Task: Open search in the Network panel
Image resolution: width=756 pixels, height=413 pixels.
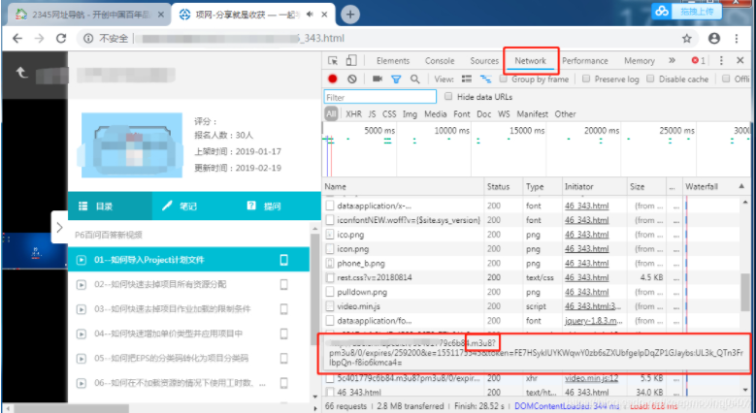Action: coord(414,79)
